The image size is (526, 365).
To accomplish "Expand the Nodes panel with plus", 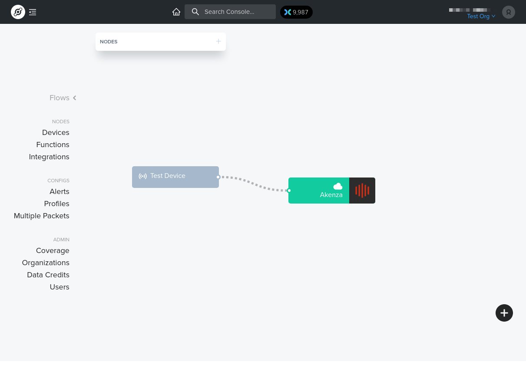I will pyautogui.click(x=218, y=42).
